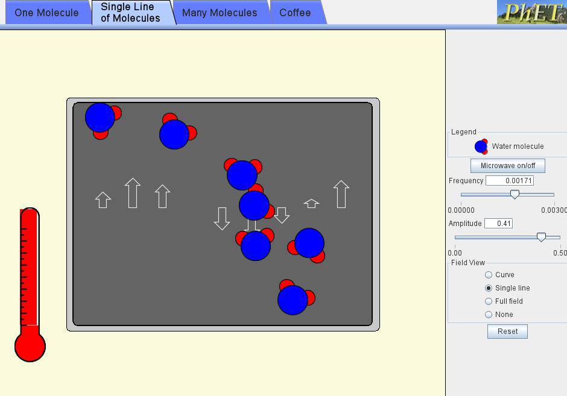Click the Frequency slider handle
The height and width of the screenshot is (396, 567).
point(515,194)
